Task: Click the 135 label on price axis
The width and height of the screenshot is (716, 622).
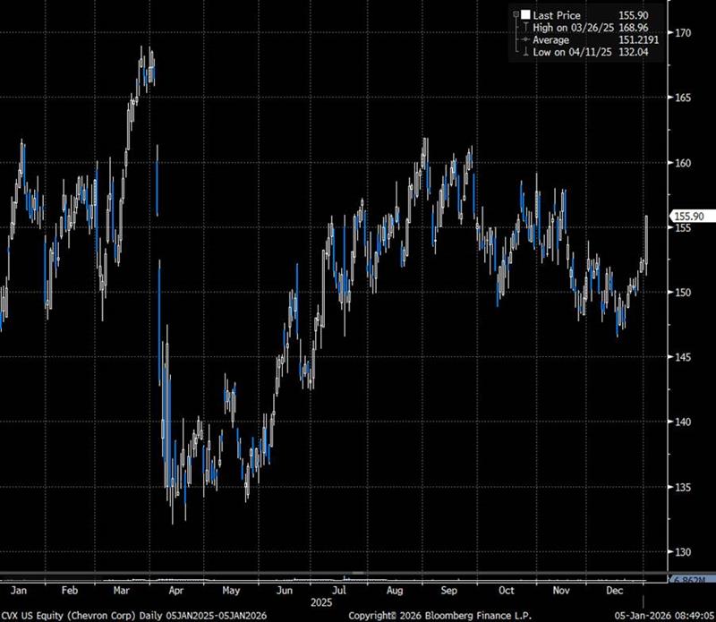Action: click(685, 488)
